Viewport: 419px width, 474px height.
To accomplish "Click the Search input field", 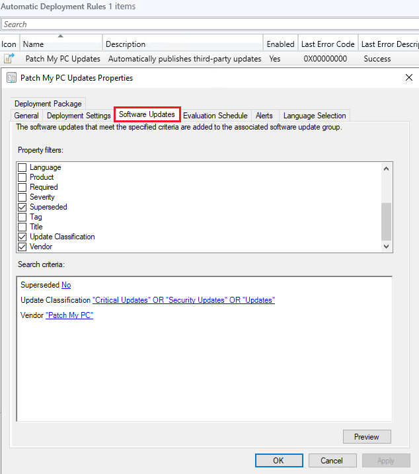I will (x=209, y=24).
